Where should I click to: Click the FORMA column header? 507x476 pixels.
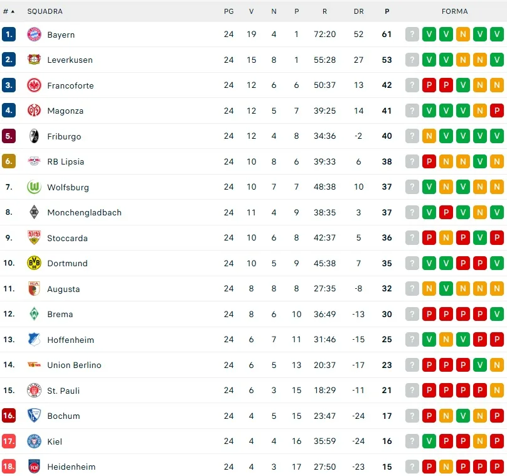point(454,11)
